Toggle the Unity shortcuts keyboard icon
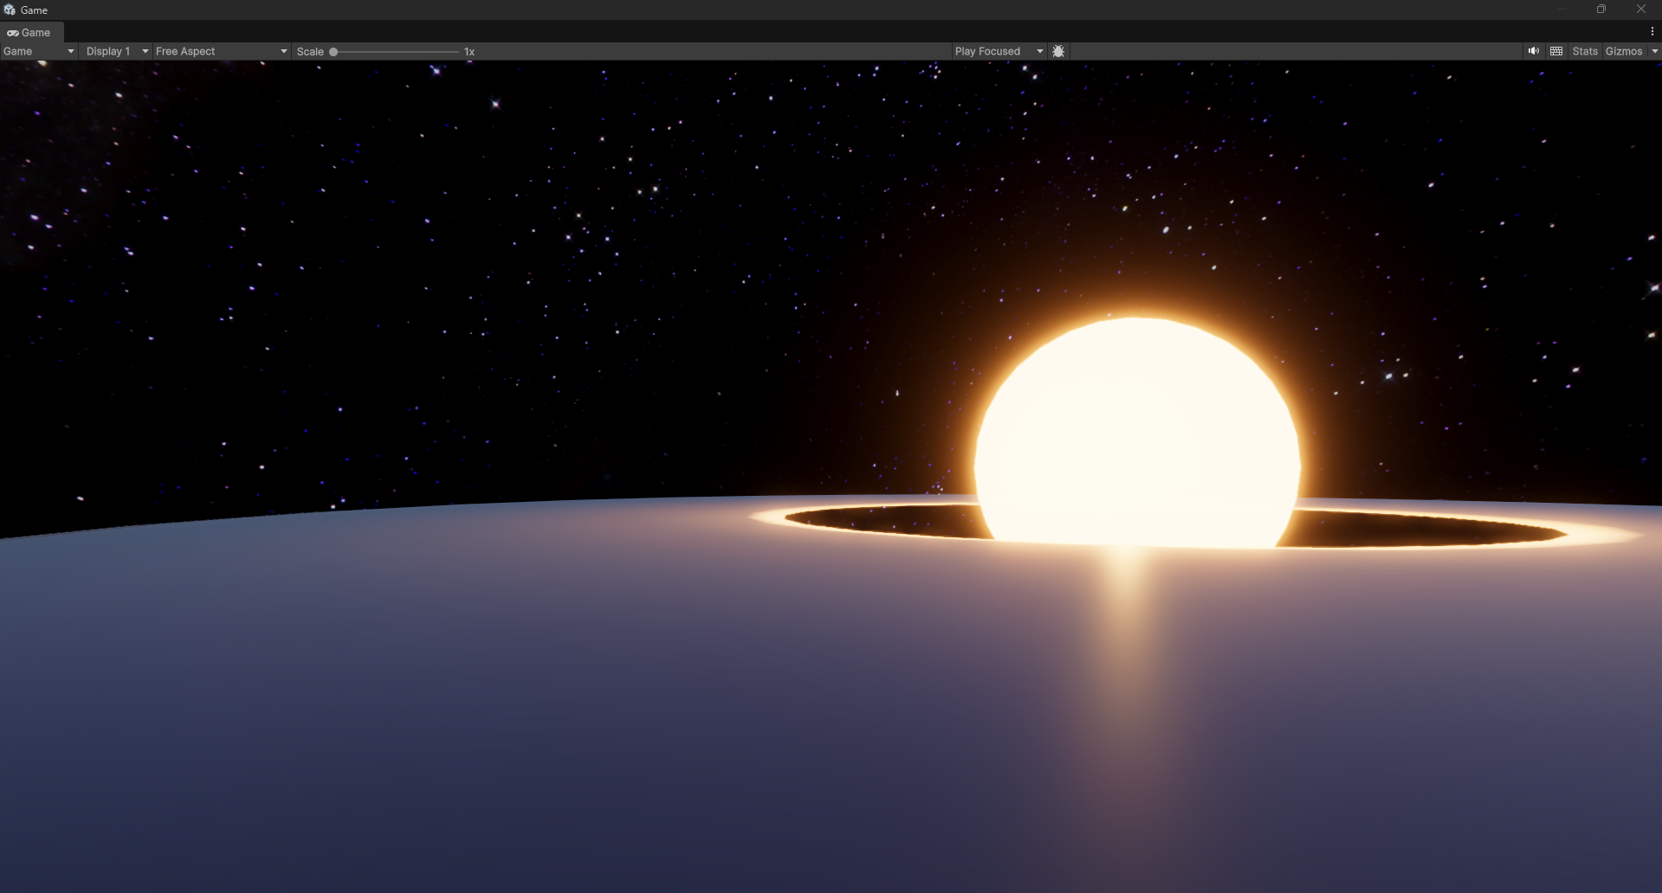1662x893 pixels. pyautogui.click(x=1556, y=51)
